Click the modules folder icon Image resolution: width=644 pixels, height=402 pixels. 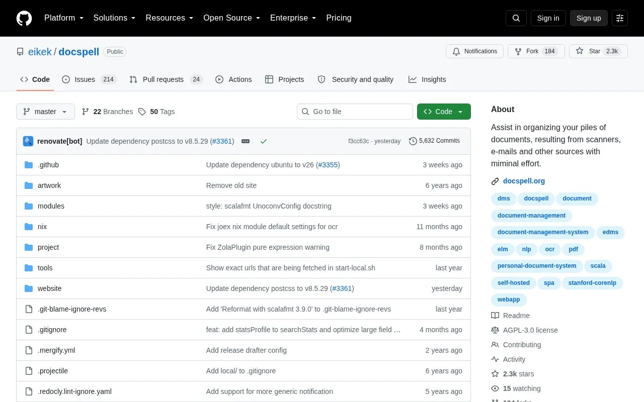(29, 206)
